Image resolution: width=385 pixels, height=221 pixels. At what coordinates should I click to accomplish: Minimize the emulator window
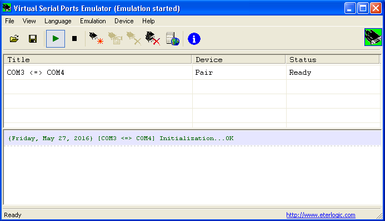click(x=350, y=8)
